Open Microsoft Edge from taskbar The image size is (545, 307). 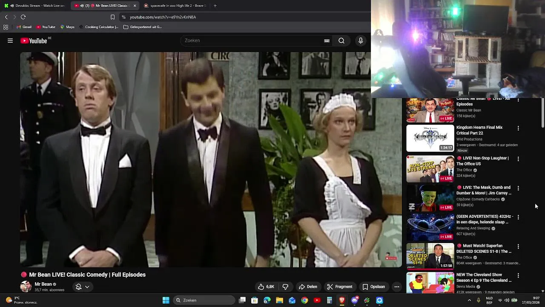(x=267, y=300)
